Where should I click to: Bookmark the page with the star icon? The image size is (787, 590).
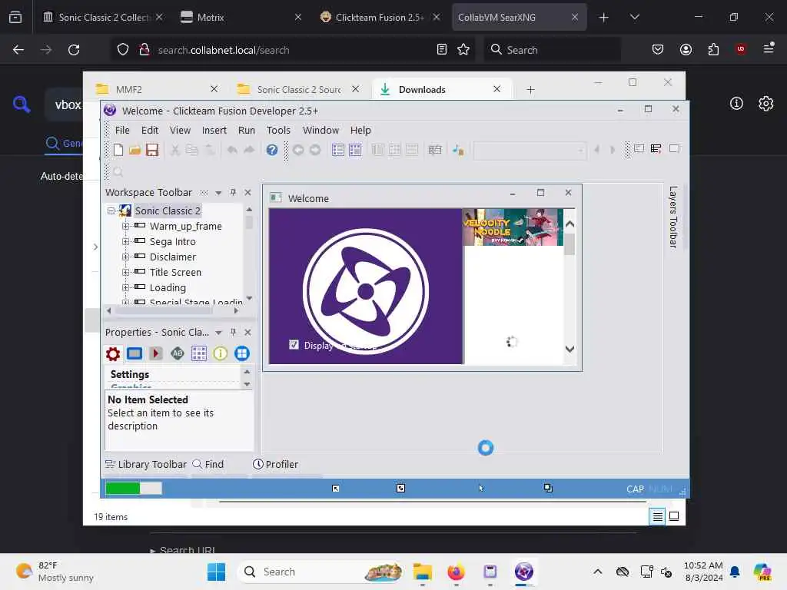tap(463, 50)
